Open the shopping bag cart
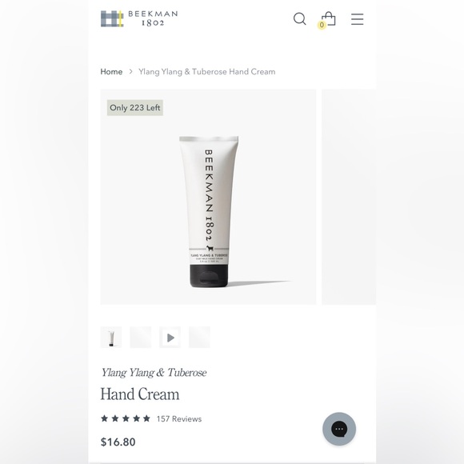The width and height of the screenshot is (464, 464). [329, 18]
